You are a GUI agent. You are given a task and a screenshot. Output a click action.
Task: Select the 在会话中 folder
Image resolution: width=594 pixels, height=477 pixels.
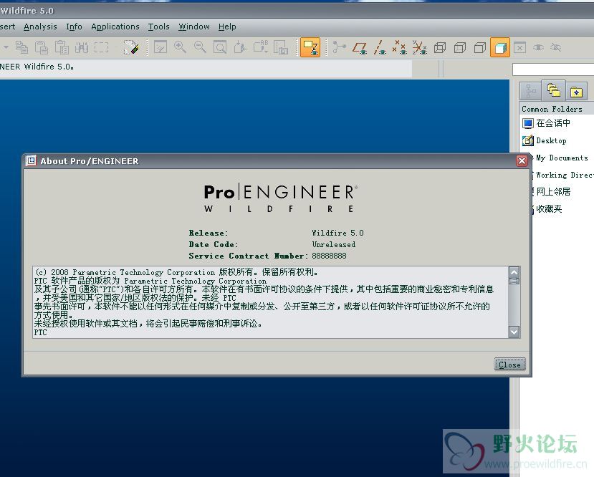tap(546, 123)
